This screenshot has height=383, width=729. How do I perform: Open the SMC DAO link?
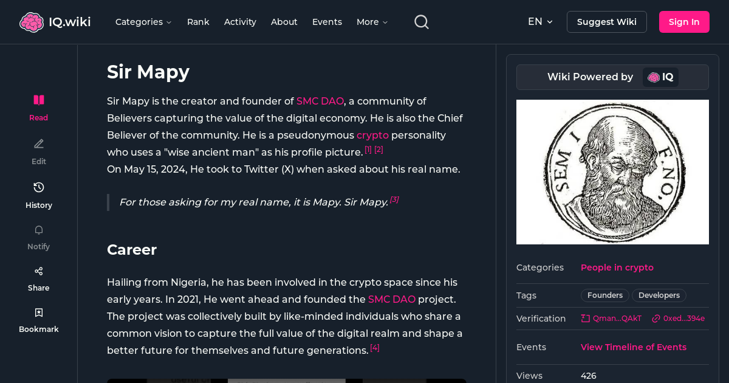point(320,101)
